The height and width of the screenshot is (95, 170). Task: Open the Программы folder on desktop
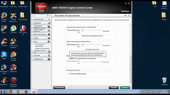point(23,16)
